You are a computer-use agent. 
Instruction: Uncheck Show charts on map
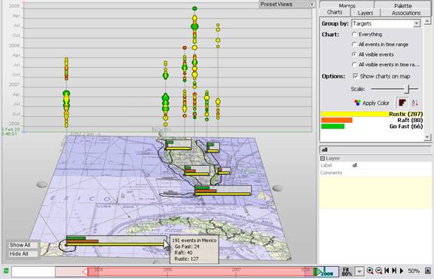coord(356,76)
